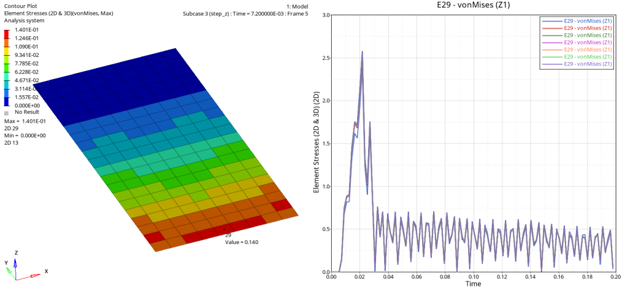Select the dark blue 0.000E+00 legend band

(7, 102)
